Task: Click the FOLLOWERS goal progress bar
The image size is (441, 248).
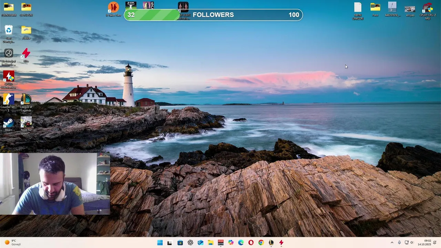Action: coord(213,15)
